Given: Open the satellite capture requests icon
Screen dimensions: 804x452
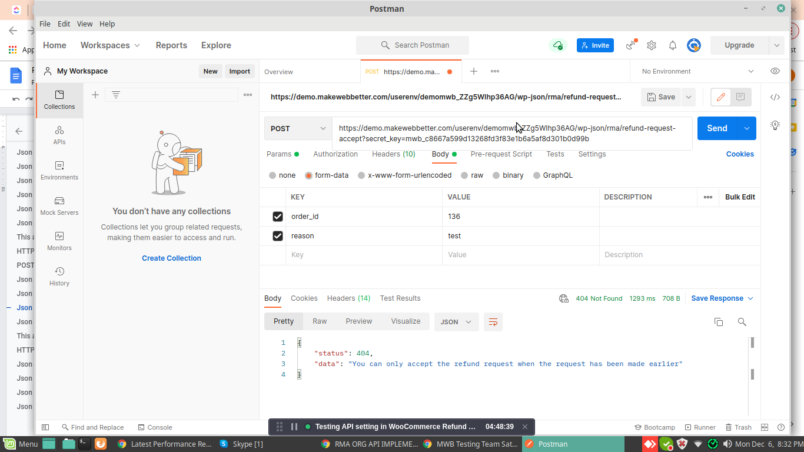Looking at the screenshot, I should click(x=632, y=45).
